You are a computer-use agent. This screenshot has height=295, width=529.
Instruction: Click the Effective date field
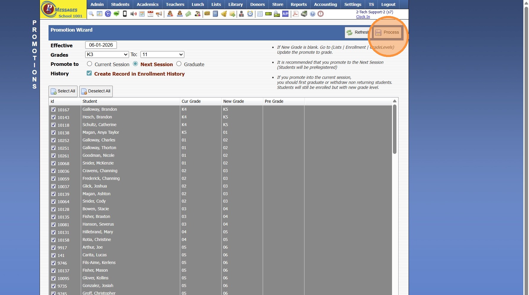click(101, 45)
